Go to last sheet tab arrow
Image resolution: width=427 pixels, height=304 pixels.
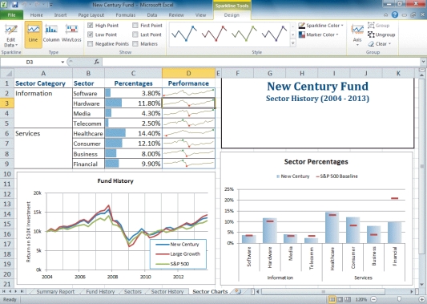(22, 291)
